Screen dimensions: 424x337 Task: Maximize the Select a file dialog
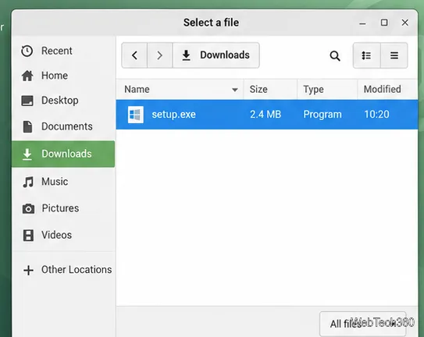pyautogui.click(x=384, y=23)
